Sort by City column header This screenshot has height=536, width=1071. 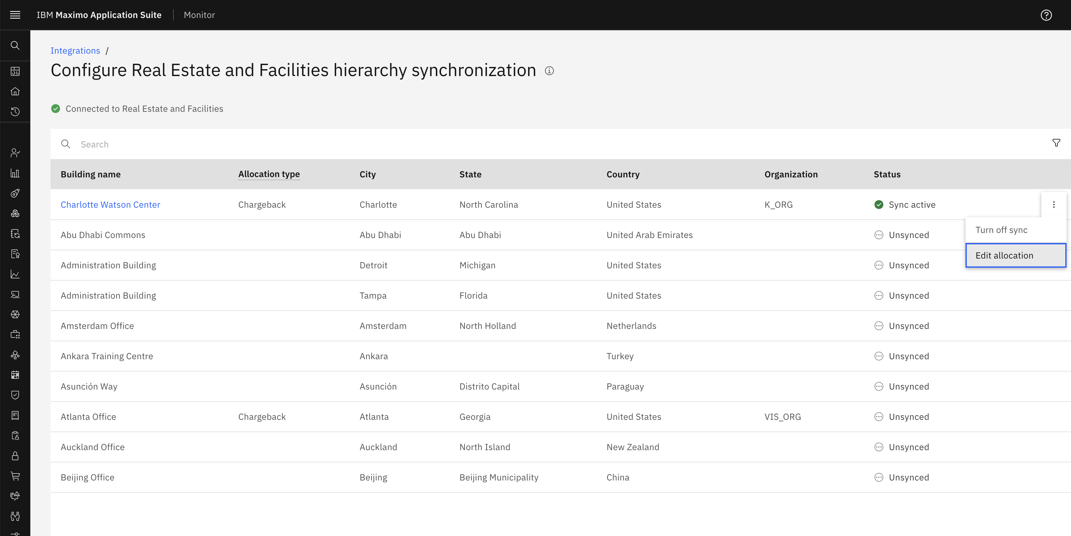coord(367,175)
